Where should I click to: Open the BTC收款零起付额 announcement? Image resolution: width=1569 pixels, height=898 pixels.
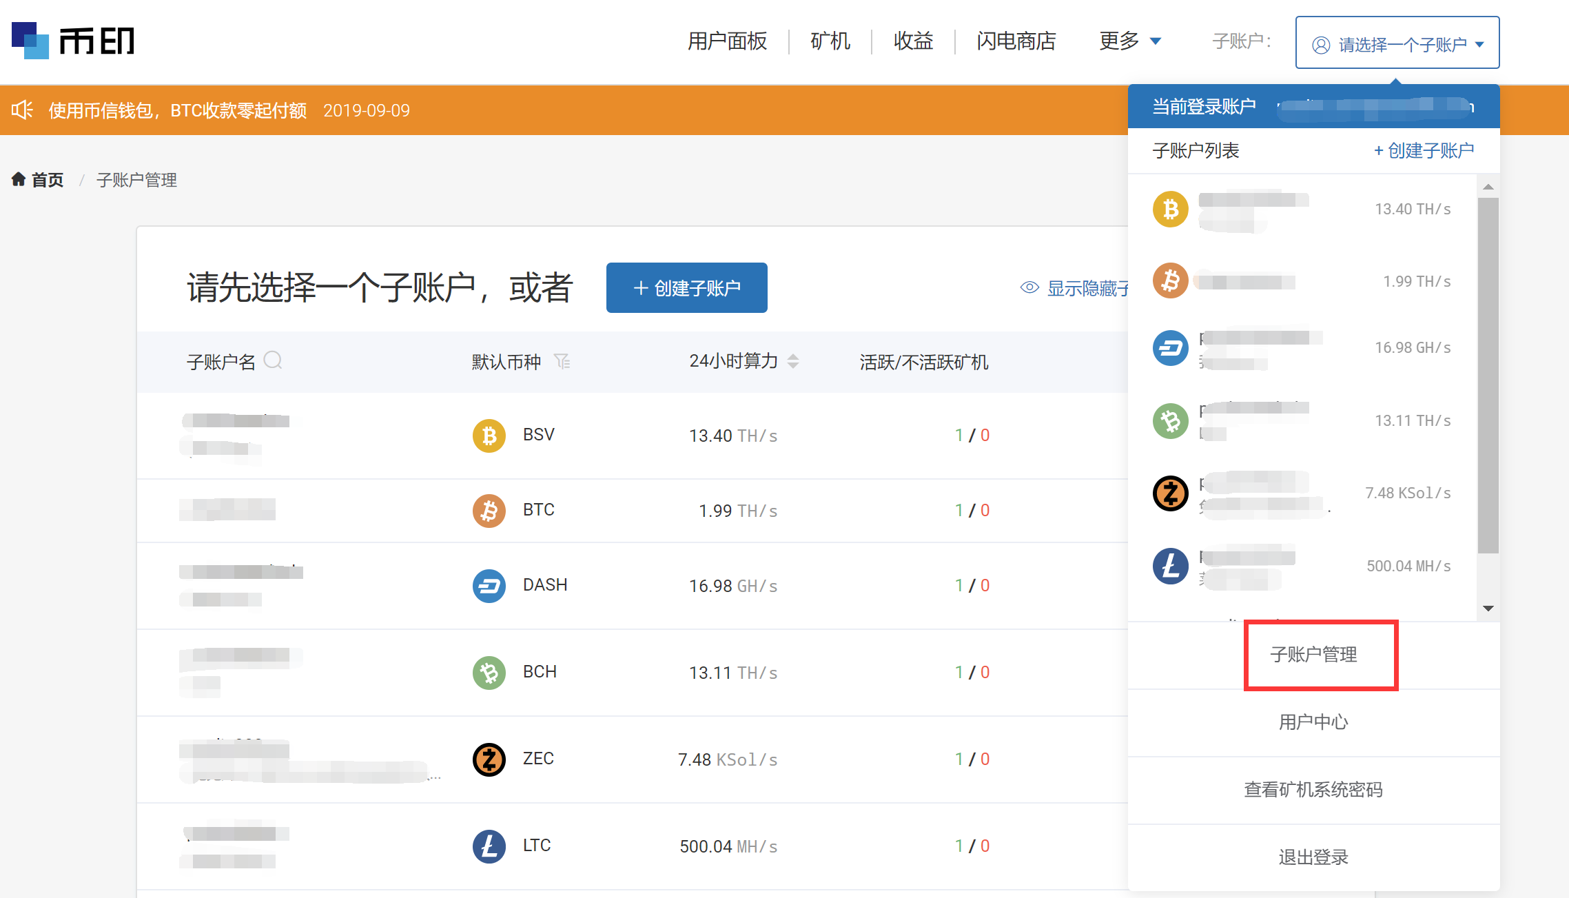(177, 110)
